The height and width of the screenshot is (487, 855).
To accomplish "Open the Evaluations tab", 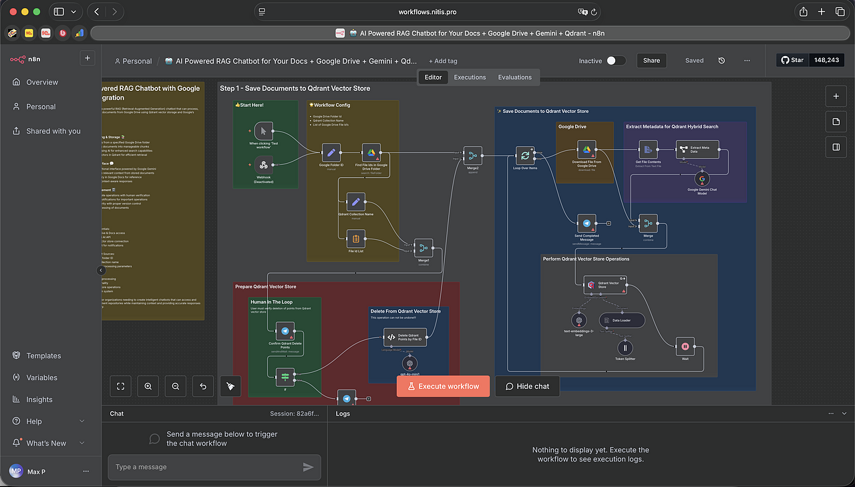I will 514,77.
